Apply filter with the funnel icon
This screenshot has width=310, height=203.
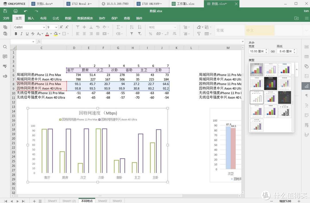(132, 34)
